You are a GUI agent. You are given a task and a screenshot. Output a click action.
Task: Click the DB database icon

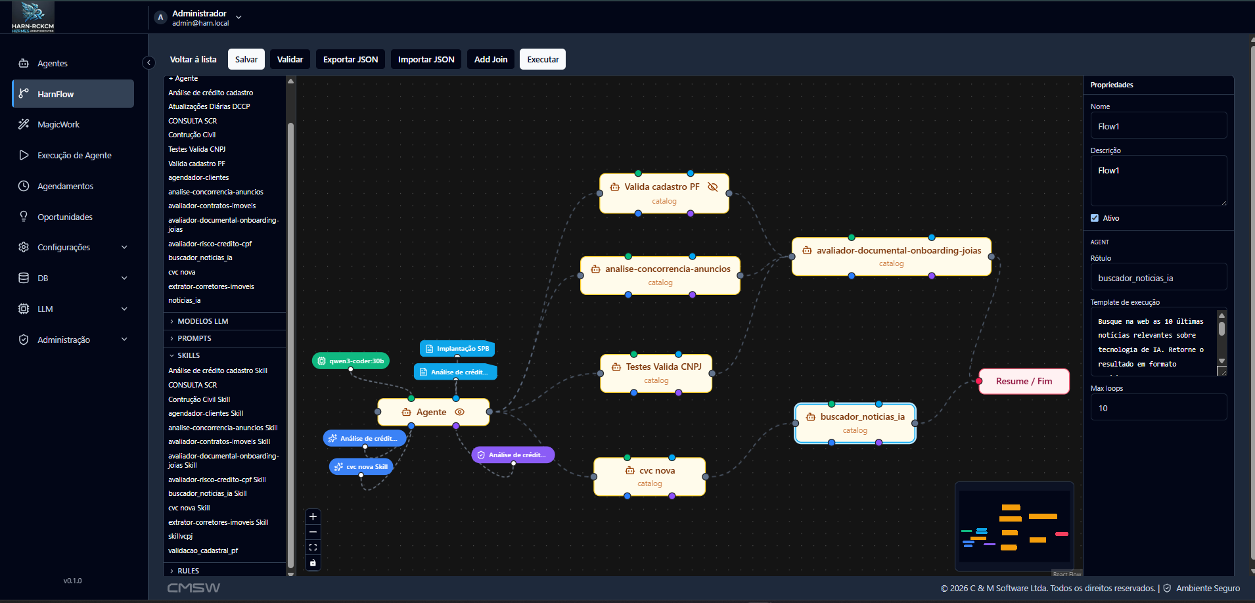[x=24, y=278]
